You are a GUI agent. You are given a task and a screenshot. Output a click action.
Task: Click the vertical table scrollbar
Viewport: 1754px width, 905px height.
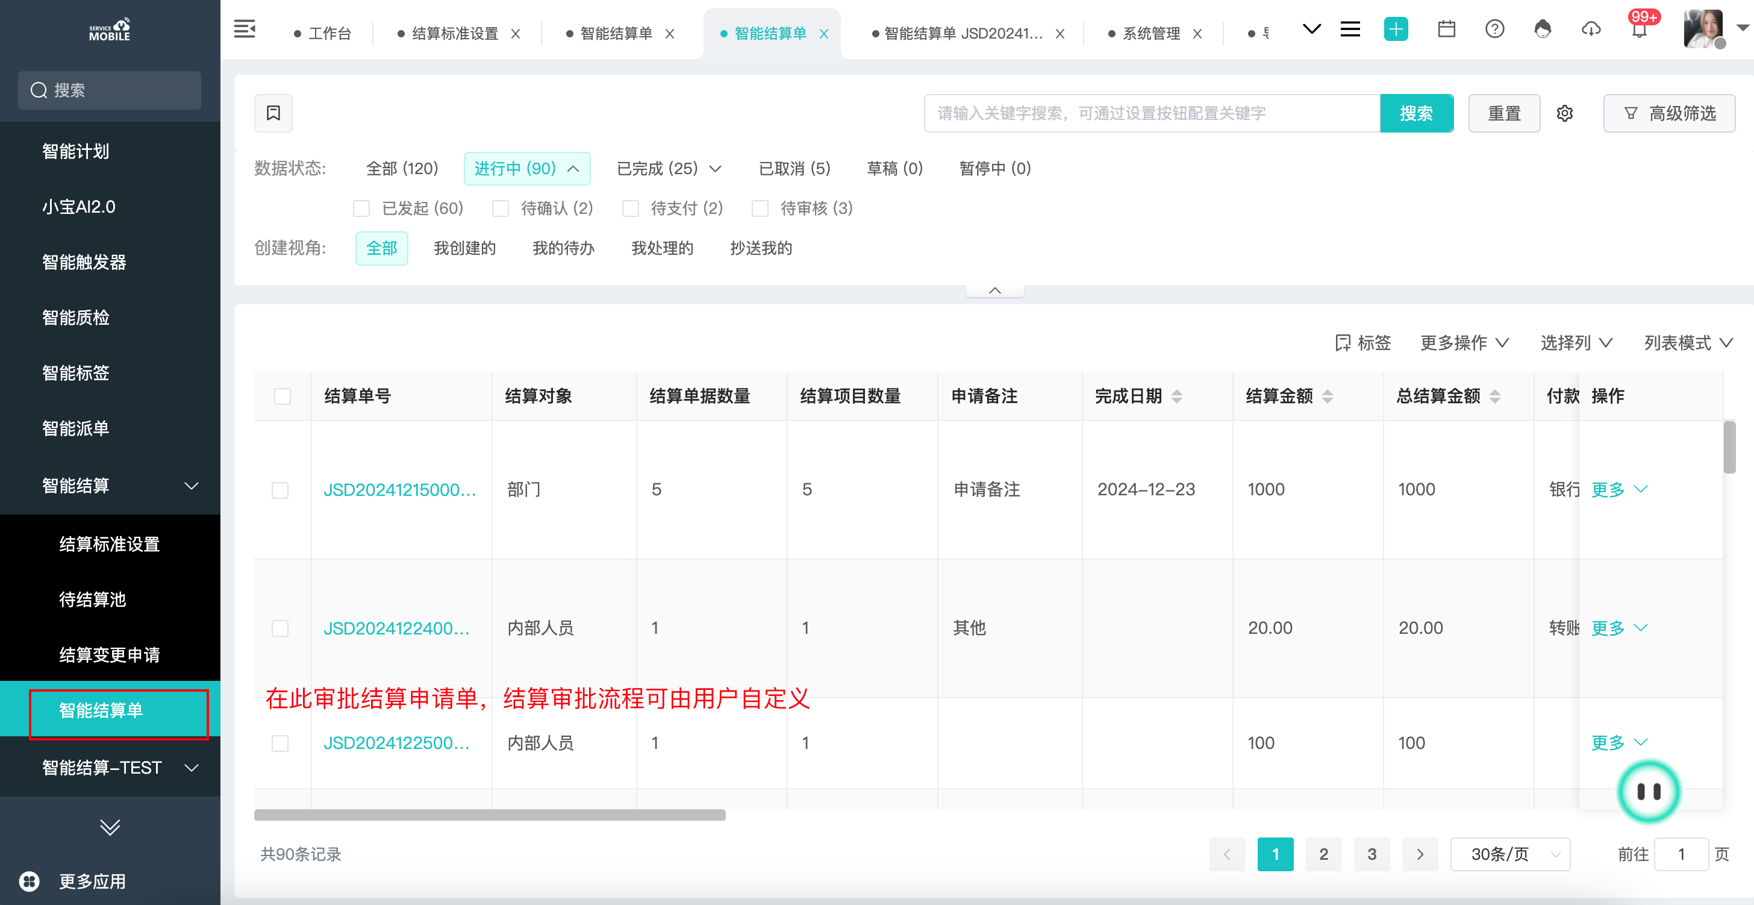tap(1729, 446)
